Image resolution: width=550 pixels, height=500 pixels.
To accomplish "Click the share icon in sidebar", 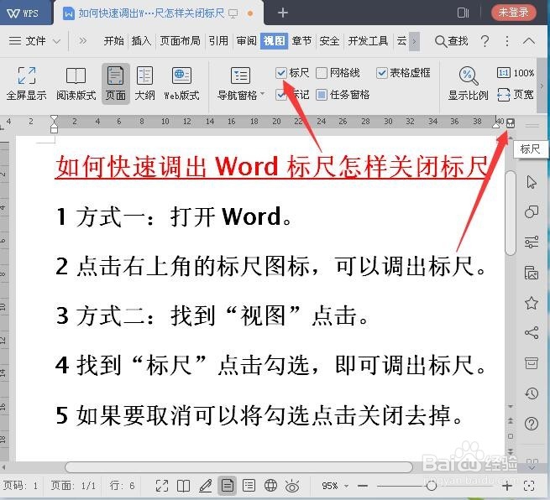I will coord(532,333).
